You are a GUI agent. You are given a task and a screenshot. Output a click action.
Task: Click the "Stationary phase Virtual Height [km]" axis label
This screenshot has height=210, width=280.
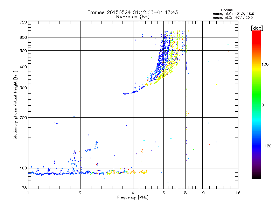coord(15,105)
